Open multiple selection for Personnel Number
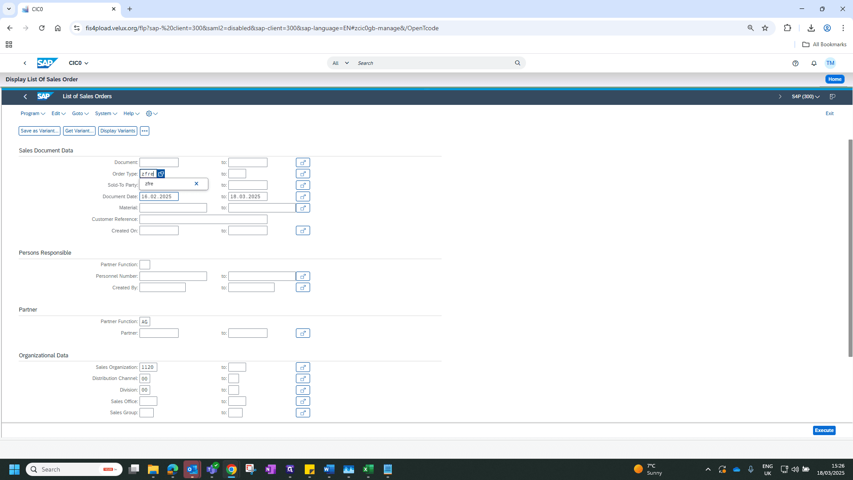 [303, 276]
